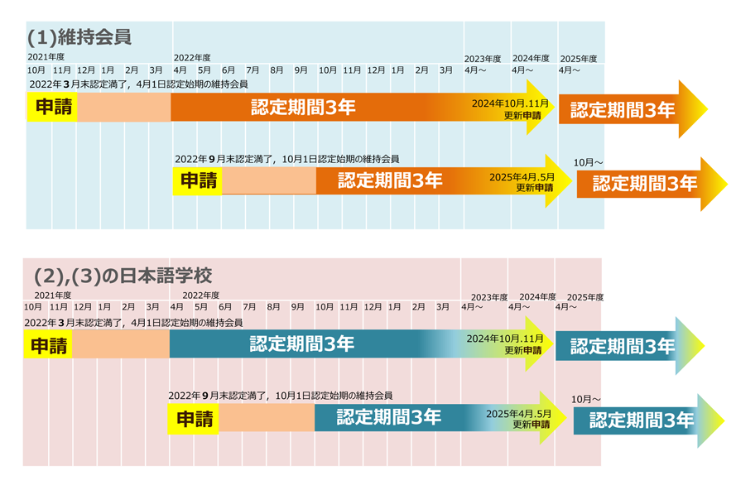Click teal '認定期間3年' arrow under '10月～'
Screen dimensions: 736x490
pos(648,420)
